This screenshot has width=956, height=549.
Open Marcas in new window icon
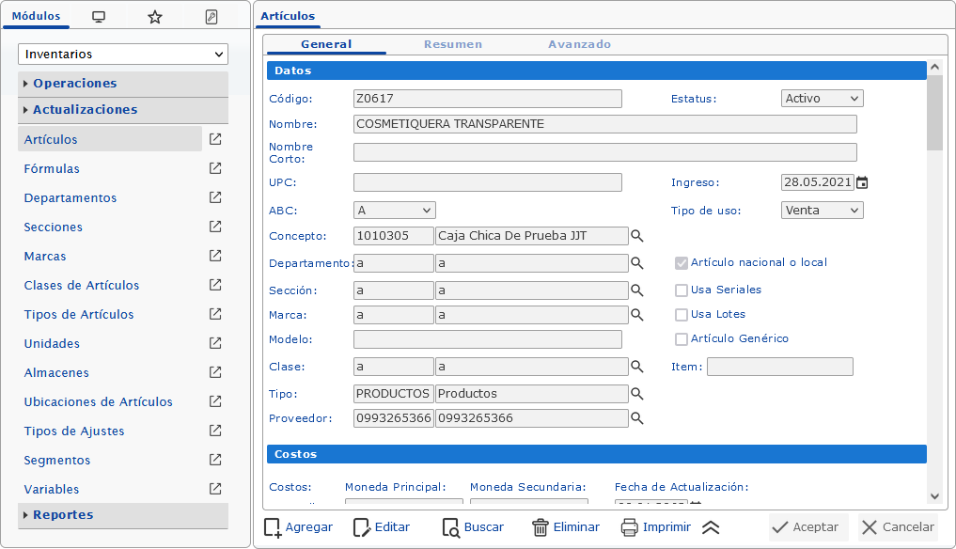[215, 256]
